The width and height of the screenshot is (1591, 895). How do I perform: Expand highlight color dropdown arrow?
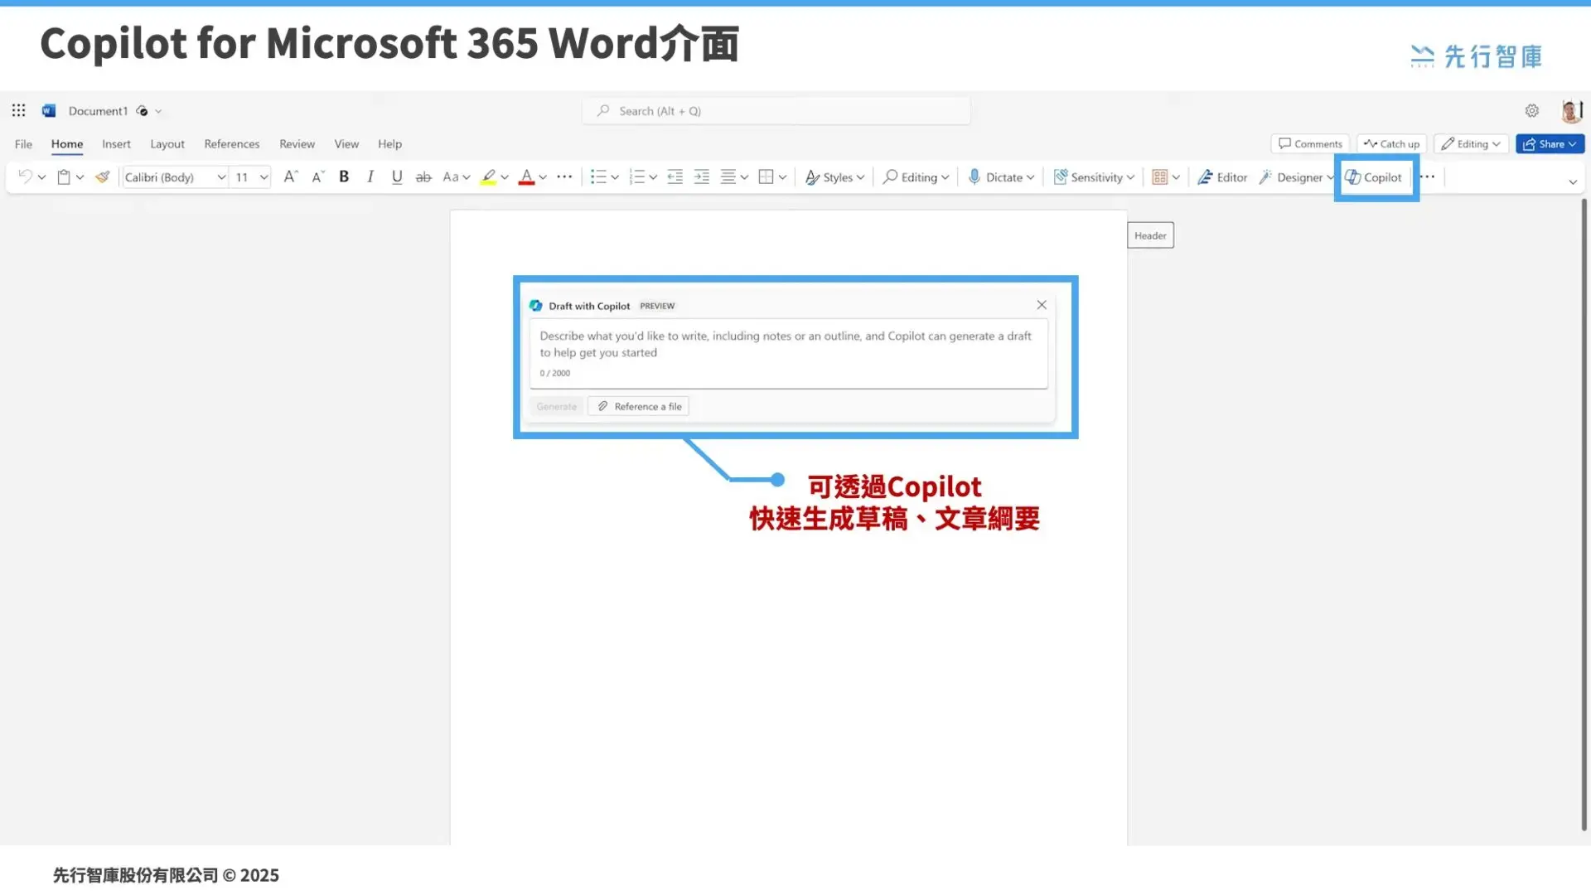click(x=504, y=177)
